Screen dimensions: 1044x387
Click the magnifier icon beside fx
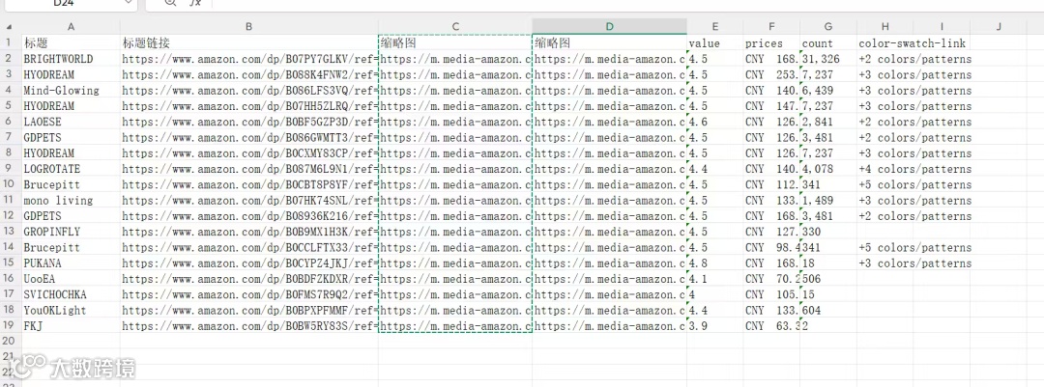click(x=170, y=3)
